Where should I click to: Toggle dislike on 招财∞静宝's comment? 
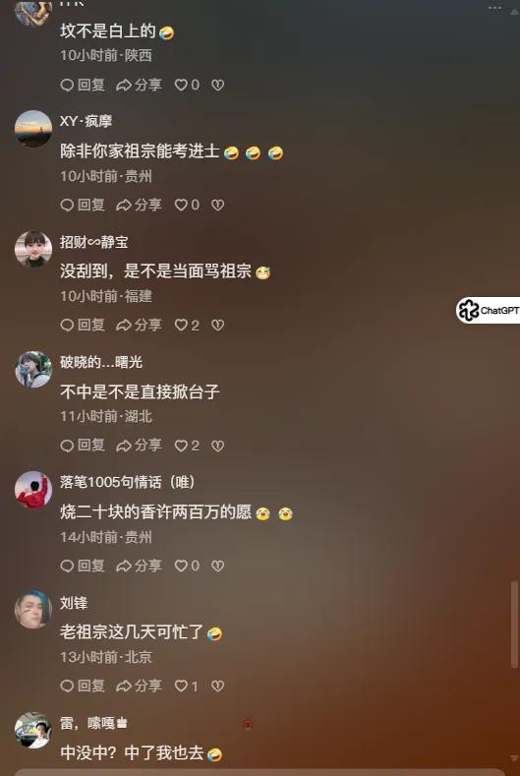point(217,325)
